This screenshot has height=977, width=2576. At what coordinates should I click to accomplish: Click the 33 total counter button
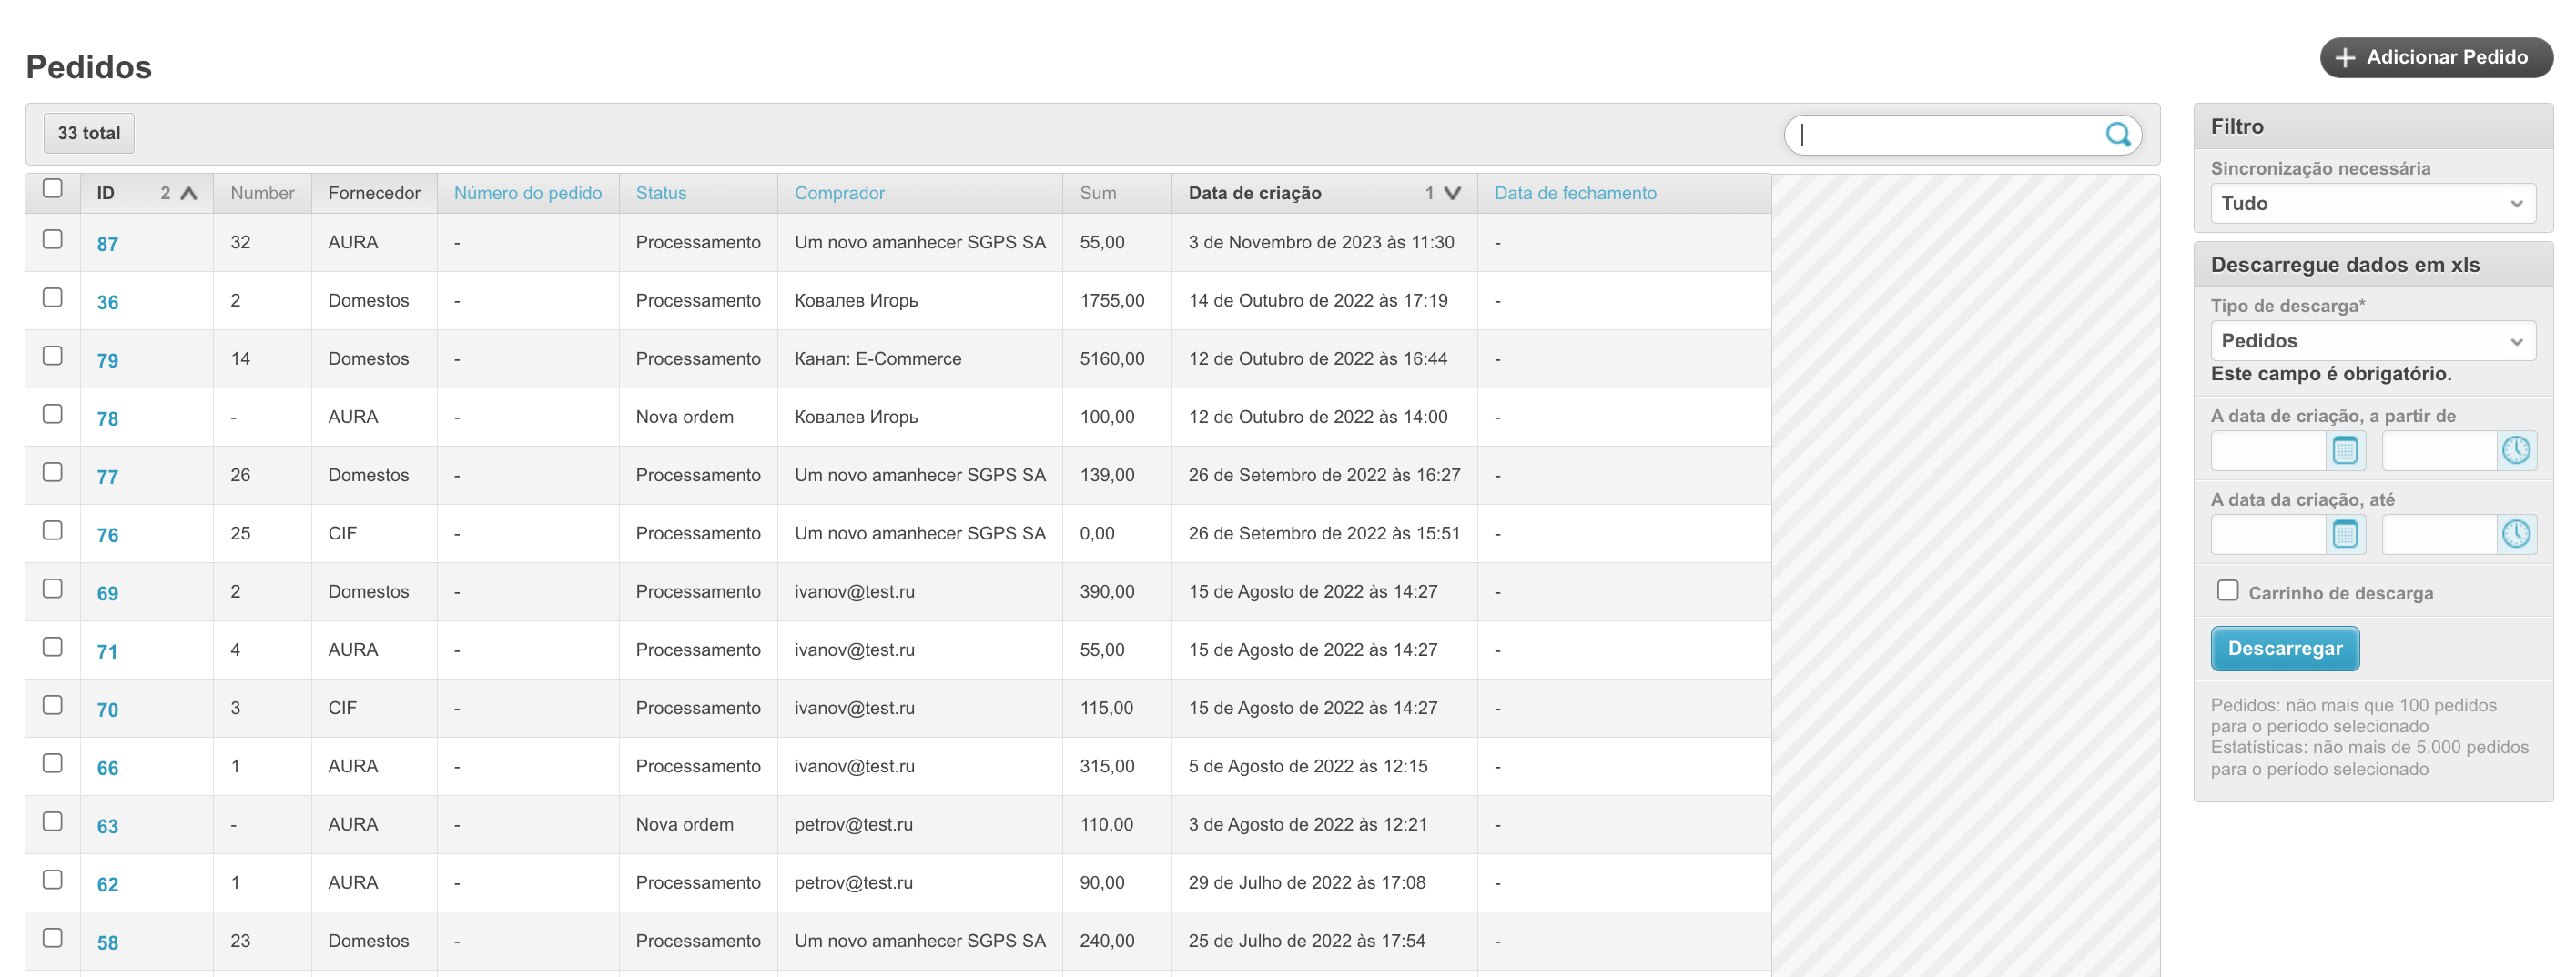89,134
